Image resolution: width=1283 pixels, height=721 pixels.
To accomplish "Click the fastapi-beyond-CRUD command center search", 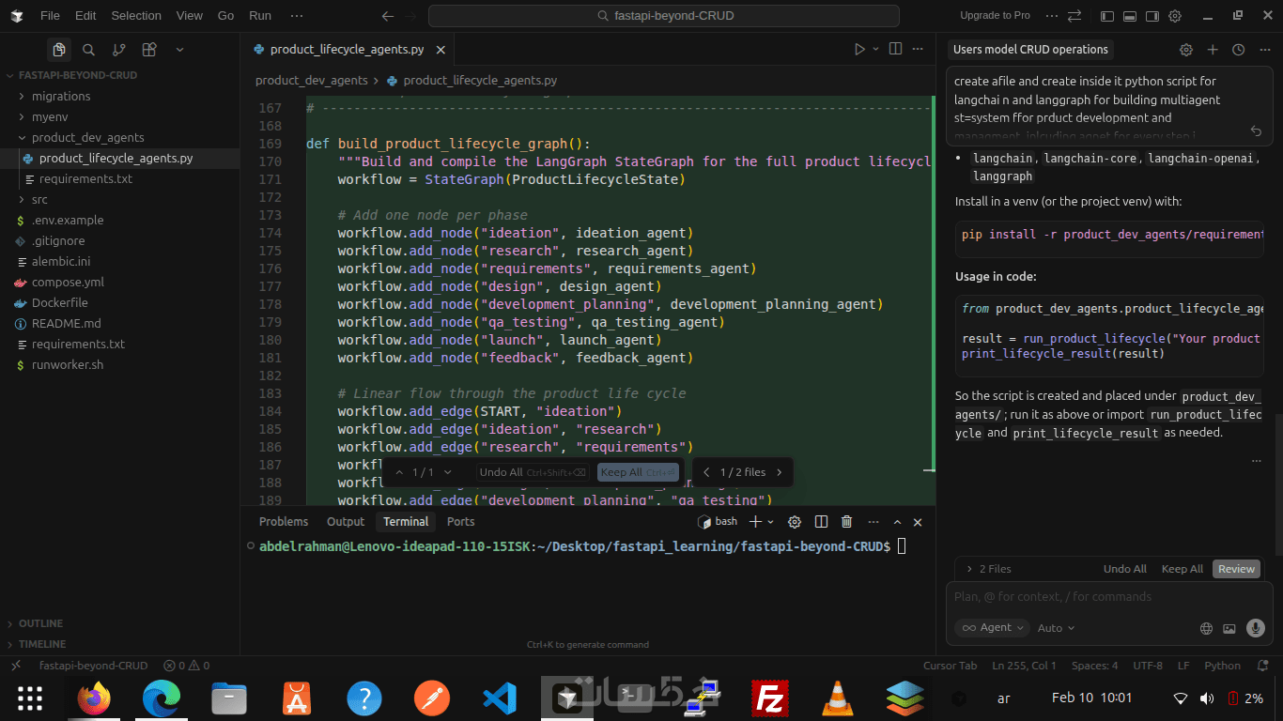I will click(x=664, y=16).
